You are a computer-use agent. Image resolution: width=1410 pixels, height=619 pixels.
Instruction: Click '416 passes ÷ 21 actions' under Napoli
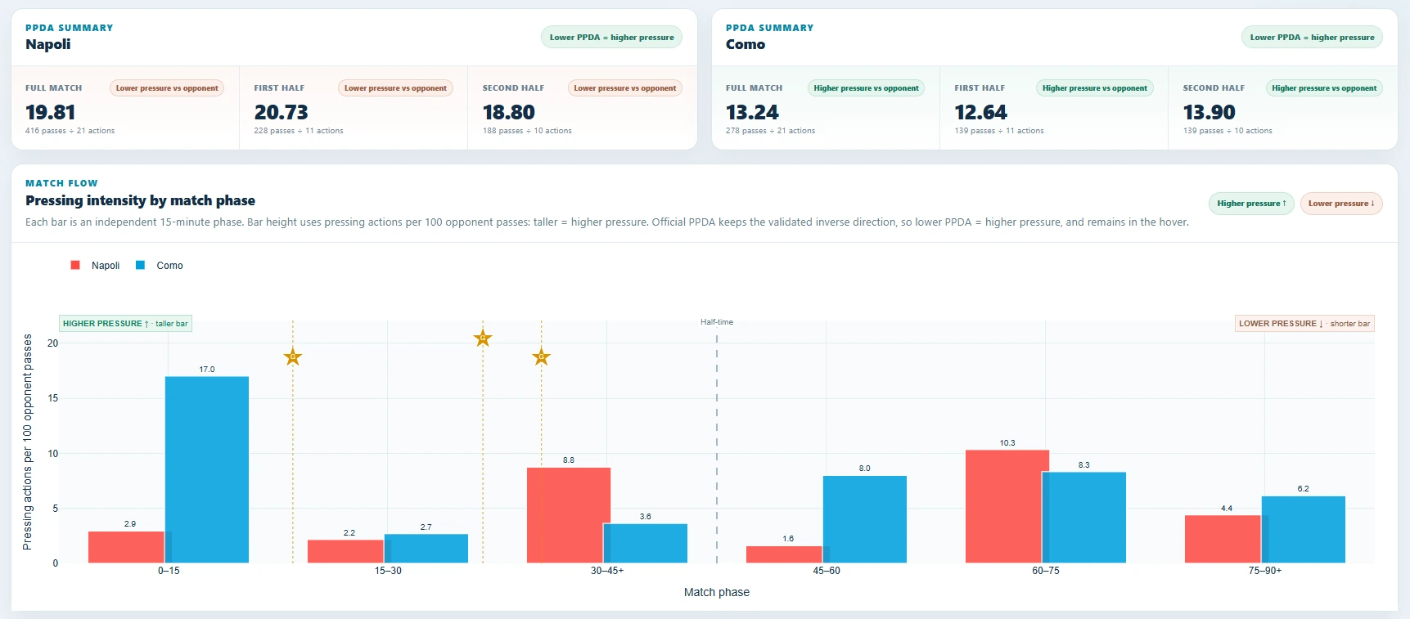(x=70, y=131)
